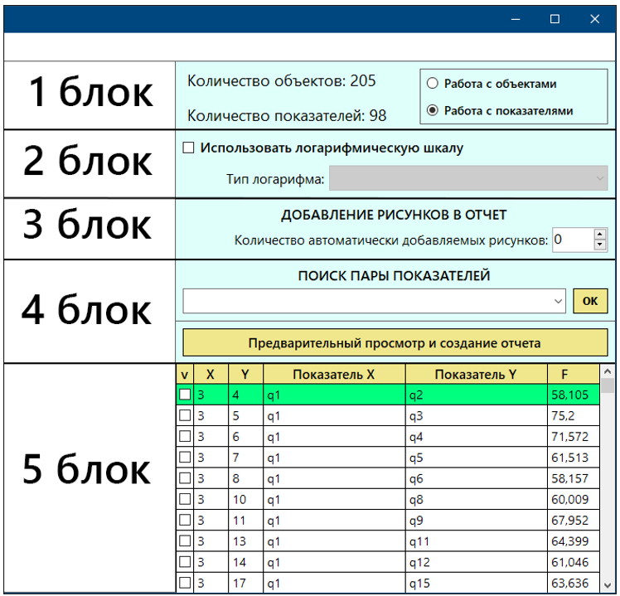620x596 pixels.
Task: Click the 'X' column header
Action: (211, 374)
